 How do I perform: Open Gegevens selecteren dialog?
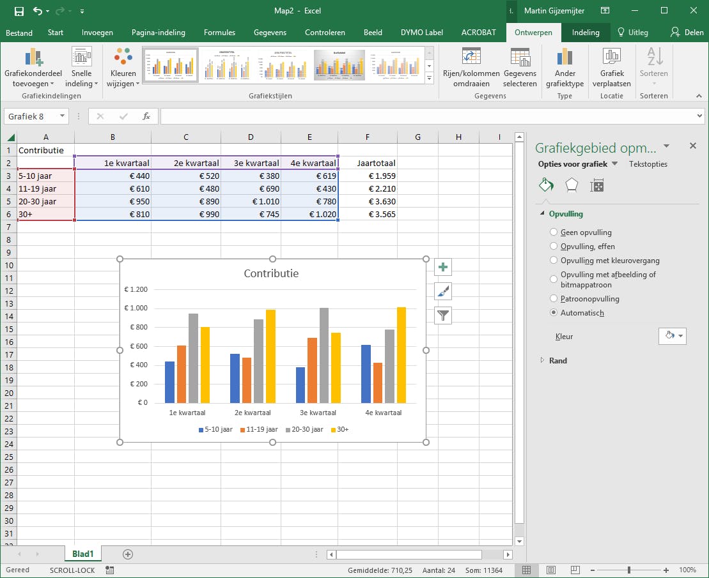pos(520,58)
